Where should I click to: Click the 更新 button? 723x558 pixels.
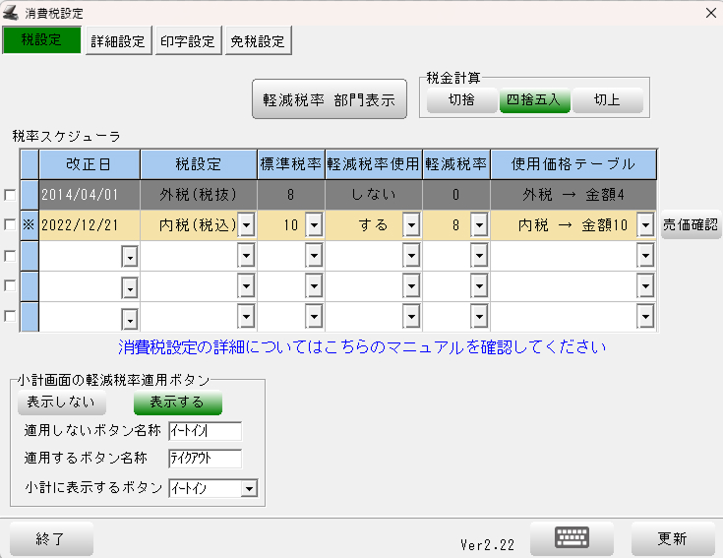(x=672, y=538)
